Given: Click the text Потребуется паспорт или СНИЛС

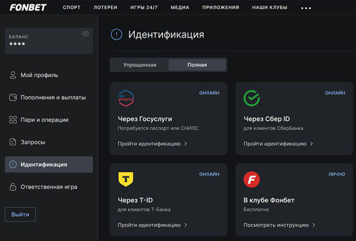Looking at the screenshot, I should [x=158, y=128].
